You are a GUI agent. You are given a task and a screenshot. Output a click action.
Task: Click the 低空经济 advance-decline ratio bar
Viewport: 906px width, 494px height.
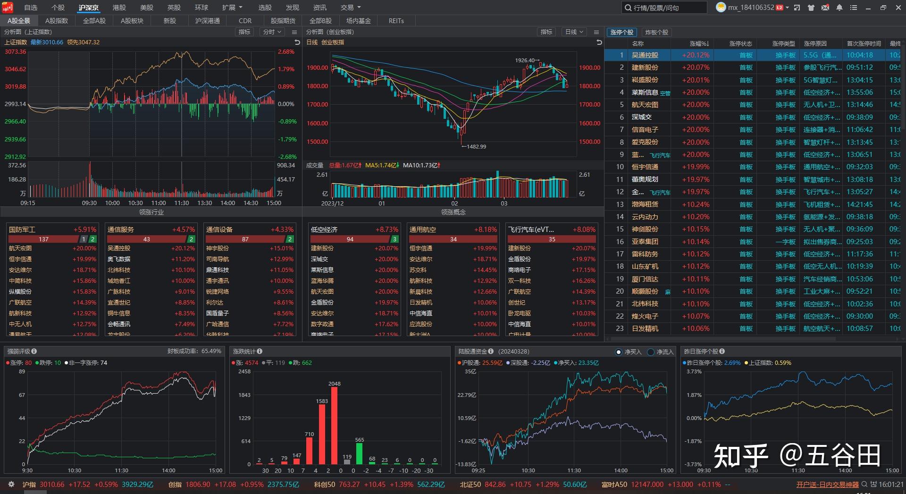pos(354,239)
